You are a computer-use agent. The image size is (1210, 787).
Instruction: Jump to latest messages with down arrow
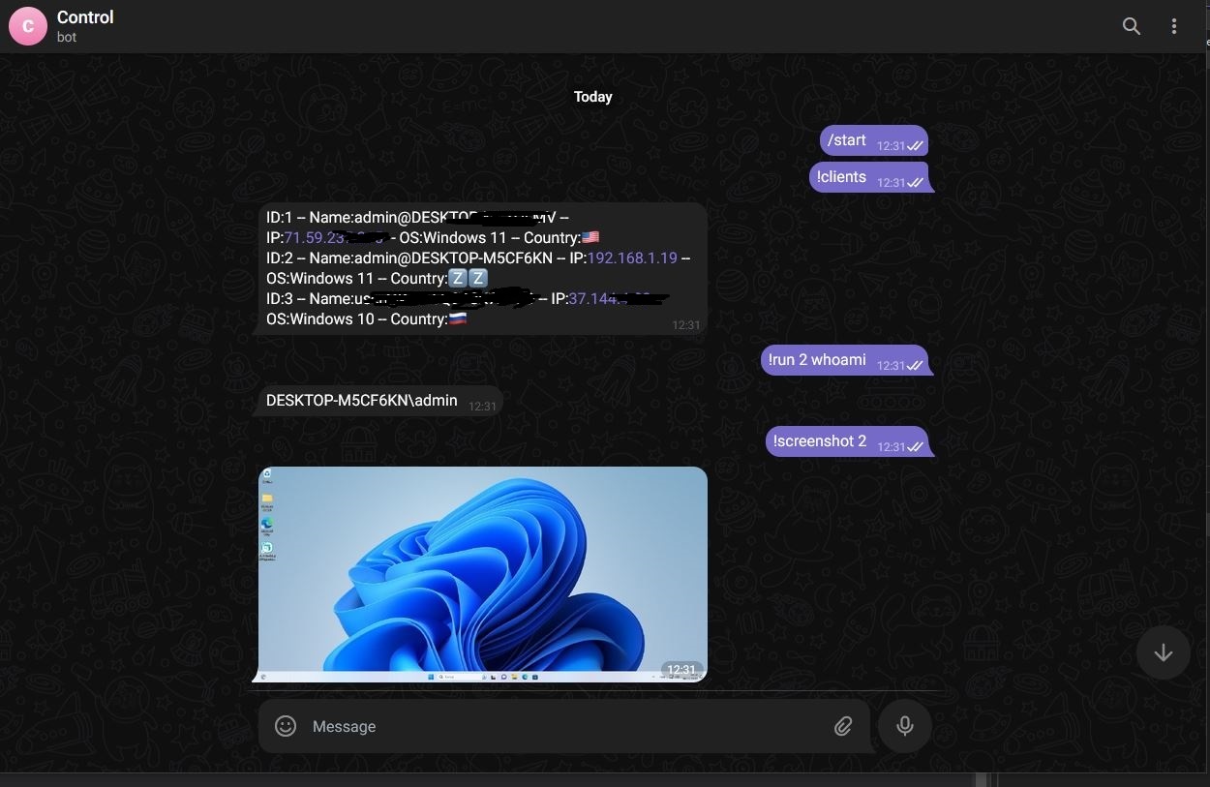(1164, 652)
